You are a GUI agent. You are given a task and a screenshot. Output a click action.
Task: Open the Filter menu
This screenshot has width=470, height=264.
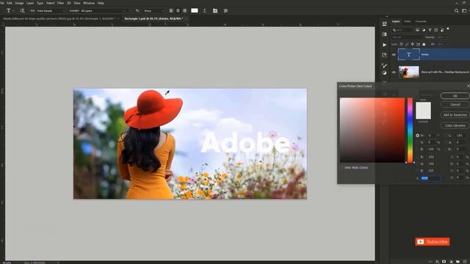coord(60,3)
